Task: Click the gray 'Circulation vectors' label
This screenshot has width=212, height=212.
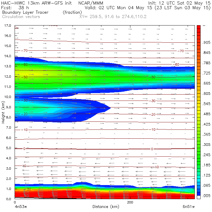Action: click(x=21, y=17)
